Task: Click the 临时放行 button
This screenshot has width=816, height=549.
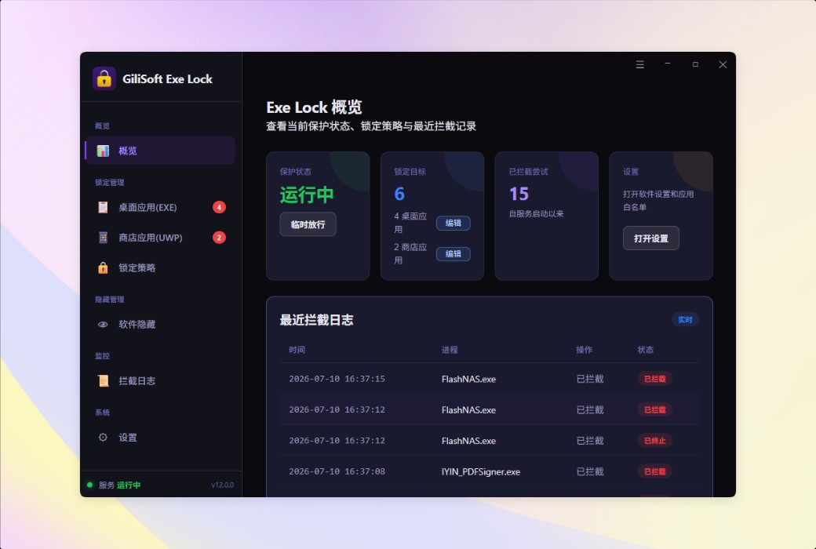Action: pyautogui.click(x=308, y=224)
